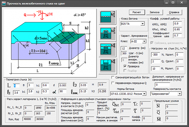Open the Справка help button

(174, 12)
